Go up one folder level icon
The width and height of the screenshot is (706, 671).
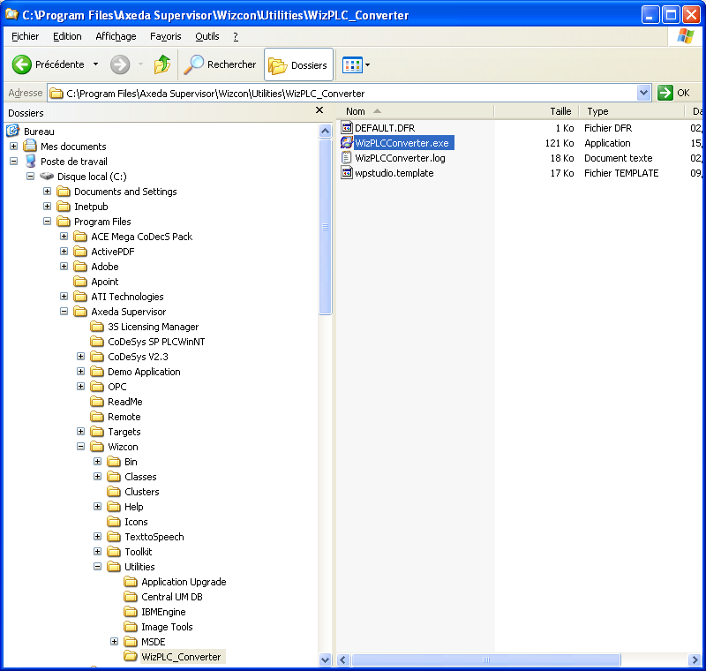162,64
